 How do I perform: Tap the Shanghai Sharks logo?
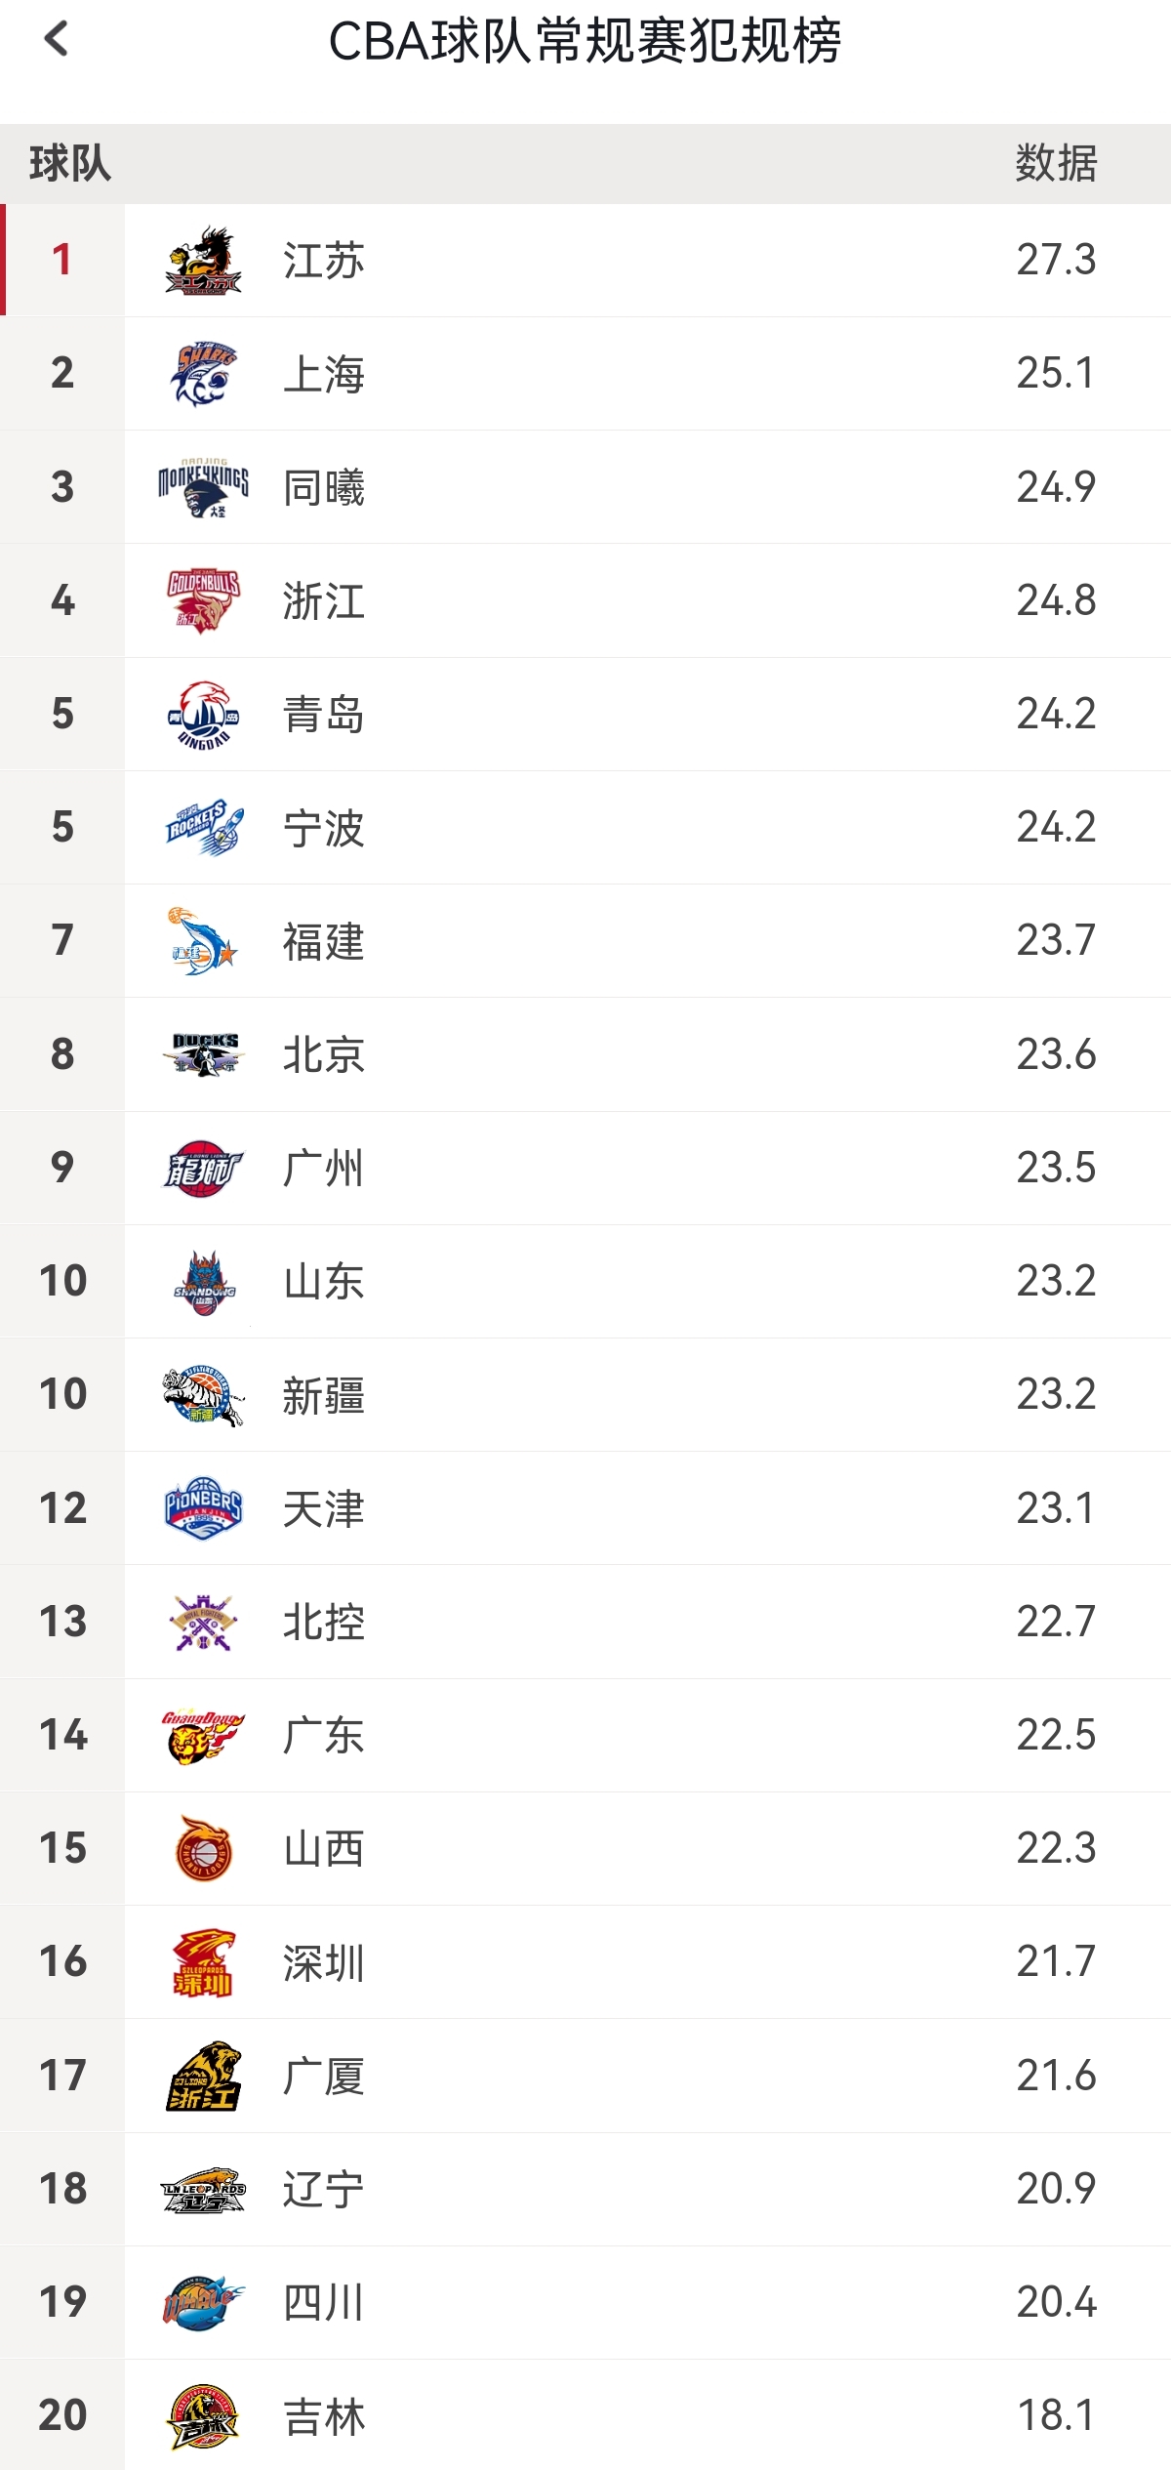click(x=203, y=374)
